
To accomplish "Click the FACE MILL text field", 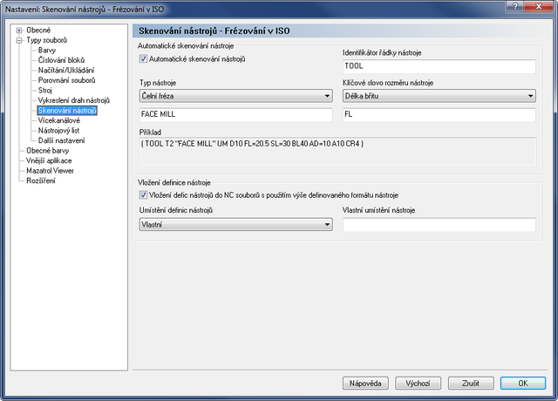I will (x=236, y=114).
